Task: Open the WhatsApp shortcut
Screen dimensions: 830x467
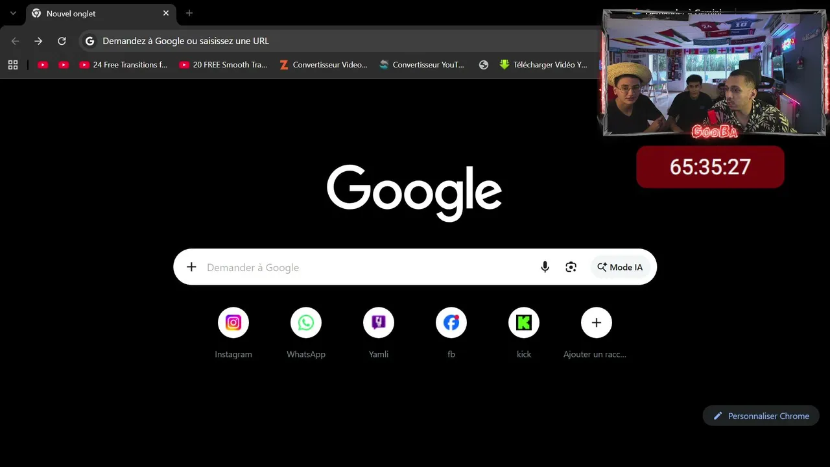Action: [x=306, y=332]
